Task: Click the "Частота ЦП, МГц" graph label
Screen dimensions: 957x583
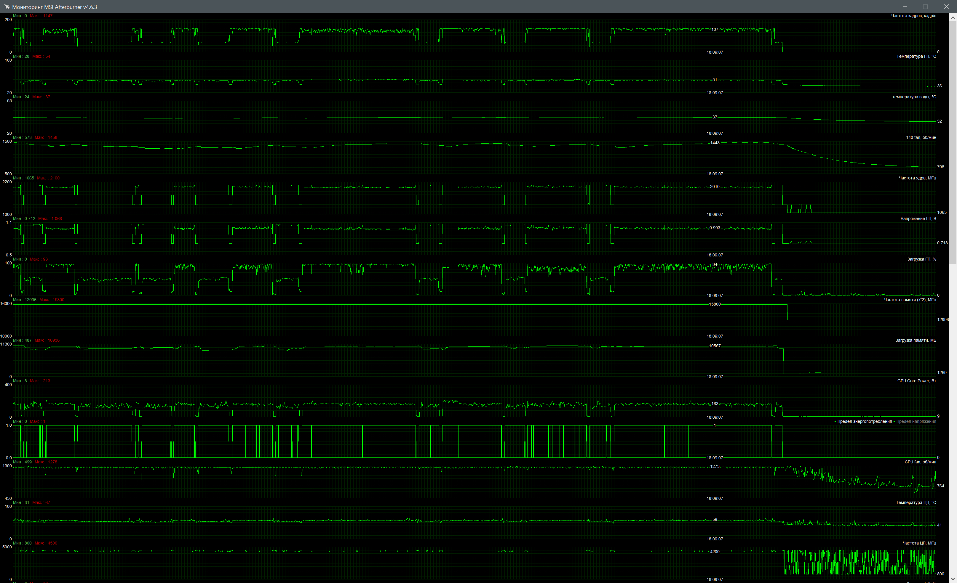Action: point(919,543)
